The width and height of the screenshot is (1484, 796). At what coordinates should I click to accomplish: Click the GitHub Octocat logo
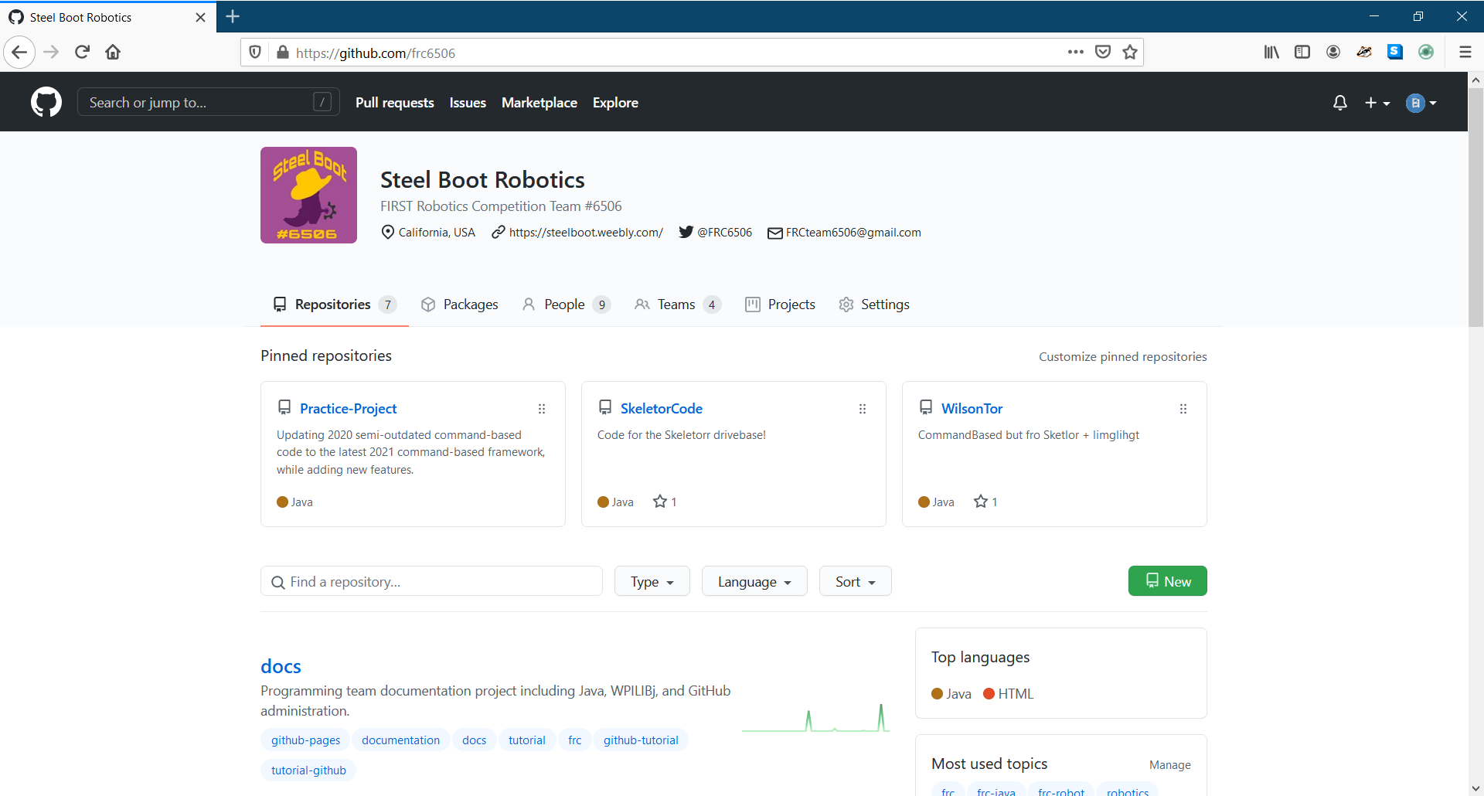(46, 102)
